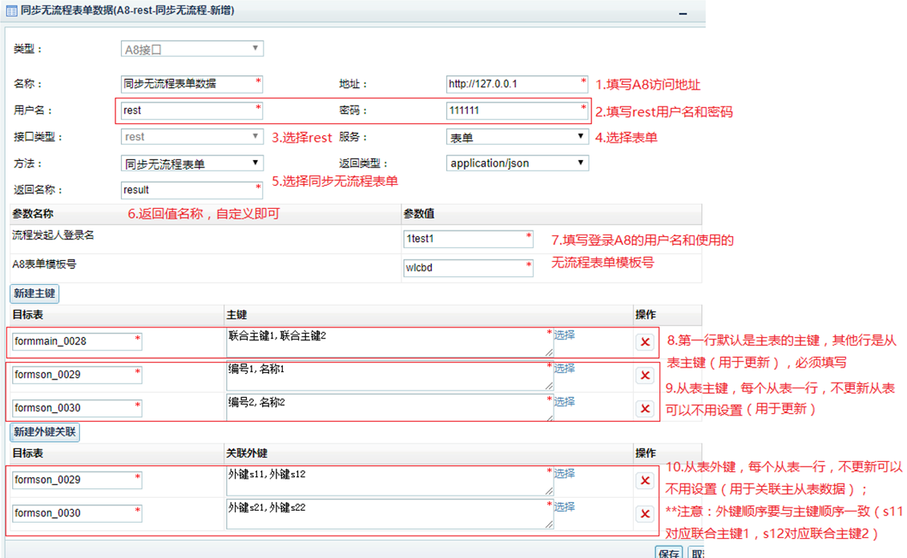Click the 新建主键 button
This screenshot has height=558, width=907.
tap(34, 293)
